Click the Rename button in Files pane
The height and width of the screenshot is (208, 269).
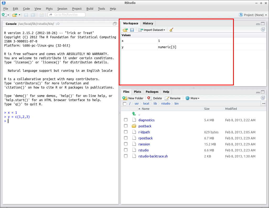(173, 98)
